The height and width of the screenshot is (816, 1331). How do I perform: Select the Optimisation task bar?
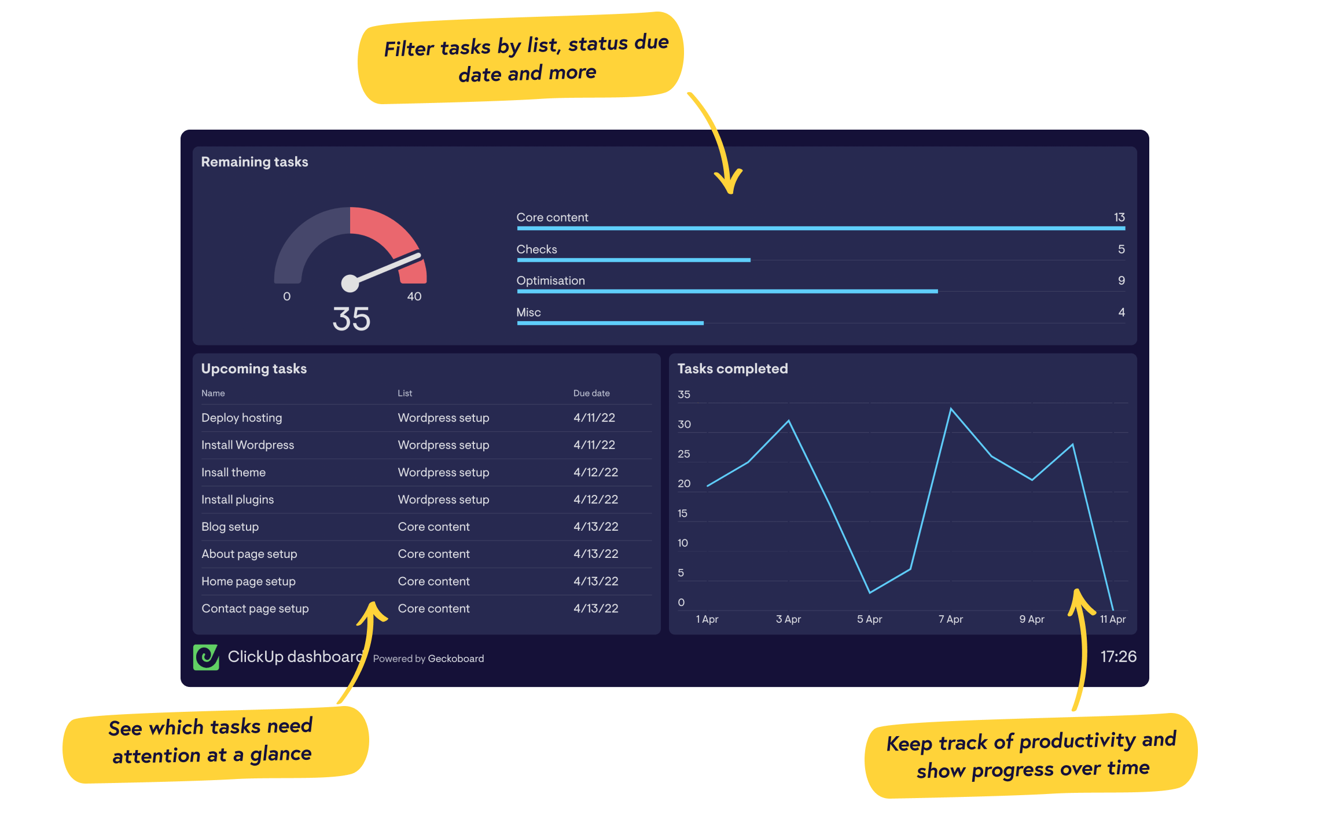713,293
